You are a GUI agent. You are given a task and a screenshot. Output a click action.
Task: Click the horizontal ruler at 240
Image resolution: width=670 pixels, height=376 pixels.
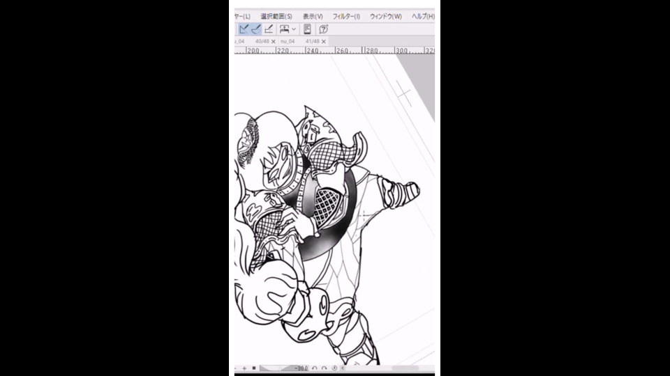pos(313,50)
